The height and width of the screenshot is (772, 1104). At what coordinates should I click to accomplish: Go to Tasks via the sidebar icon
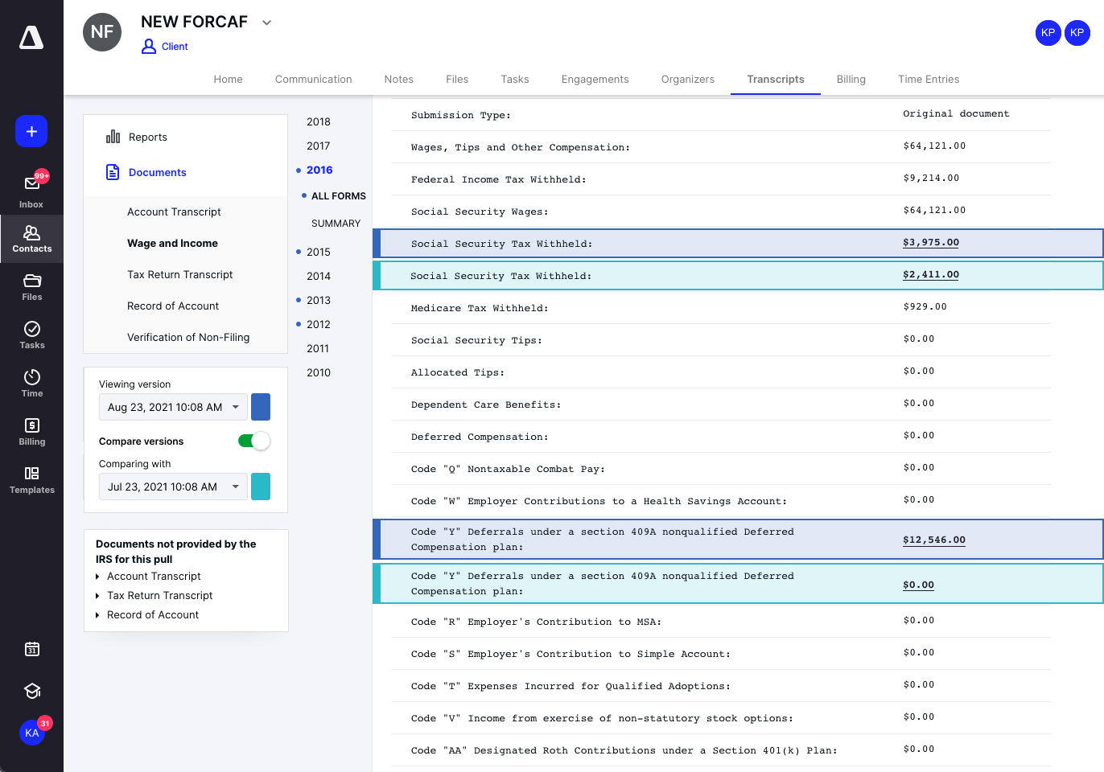click(x=31, y=334)
